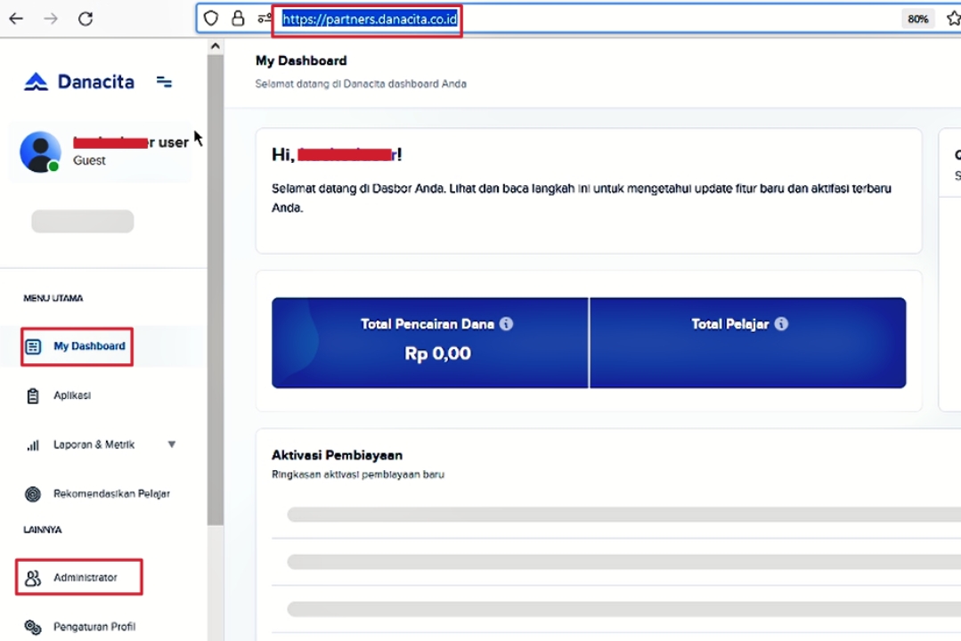Viewport: 961px width, 641px height.
Task: Reload the page with refresh icon
Action: (86, 19)
